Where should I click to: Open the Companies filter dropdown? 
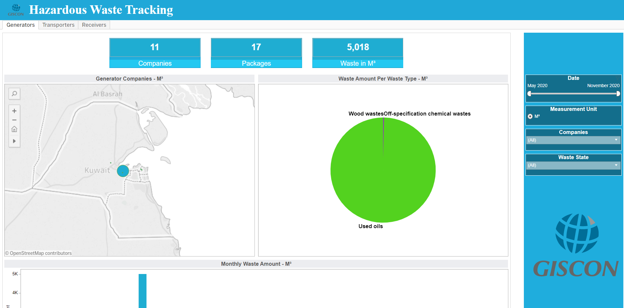click(573, 140)
